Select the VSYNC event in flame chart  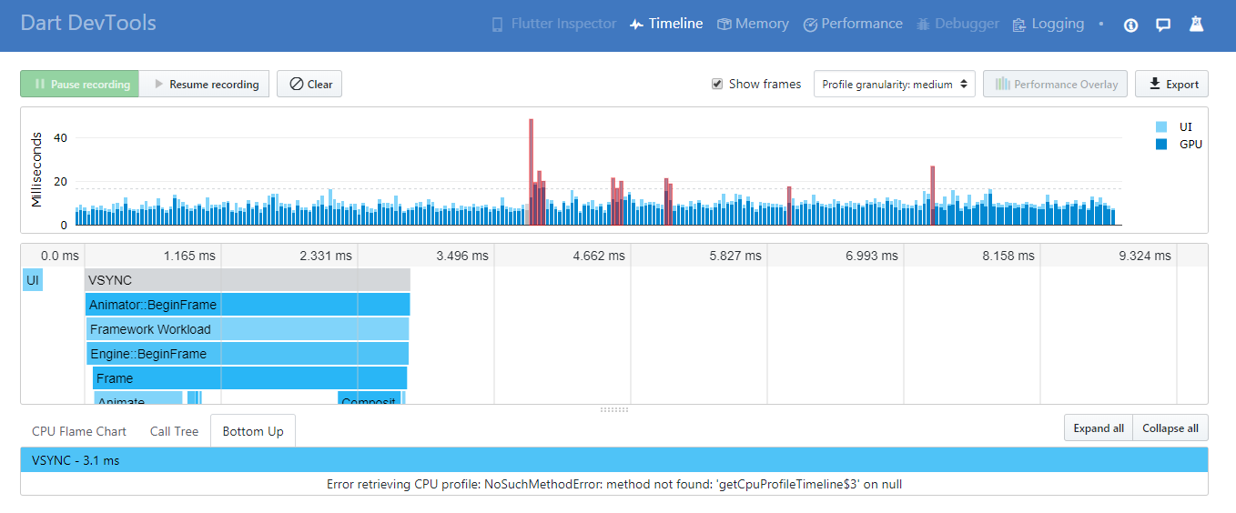[x=248, y=280]
